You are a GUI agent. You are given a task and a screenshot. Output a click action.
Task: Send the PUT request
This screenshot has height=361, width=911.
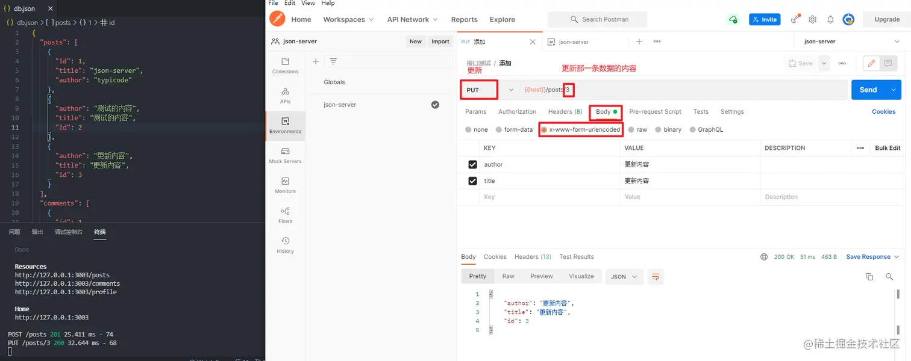click(868, 89)
